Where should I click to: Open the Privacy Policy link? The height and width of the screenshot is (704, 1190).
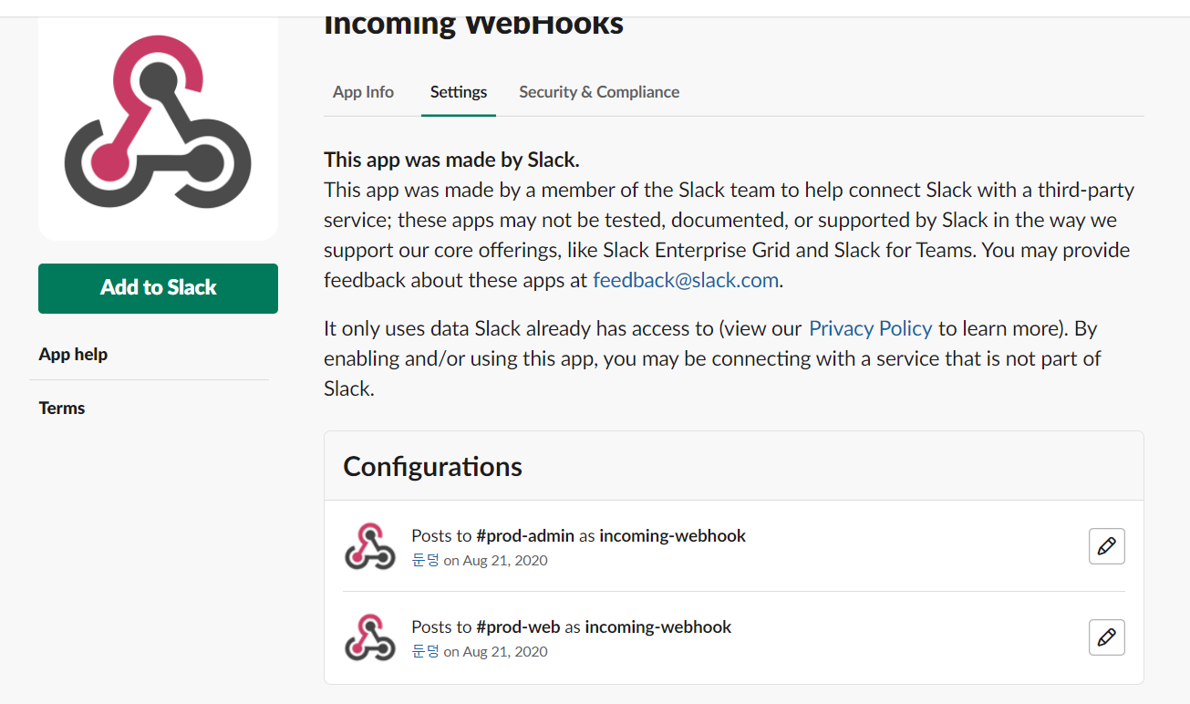(x=871, y=328)
